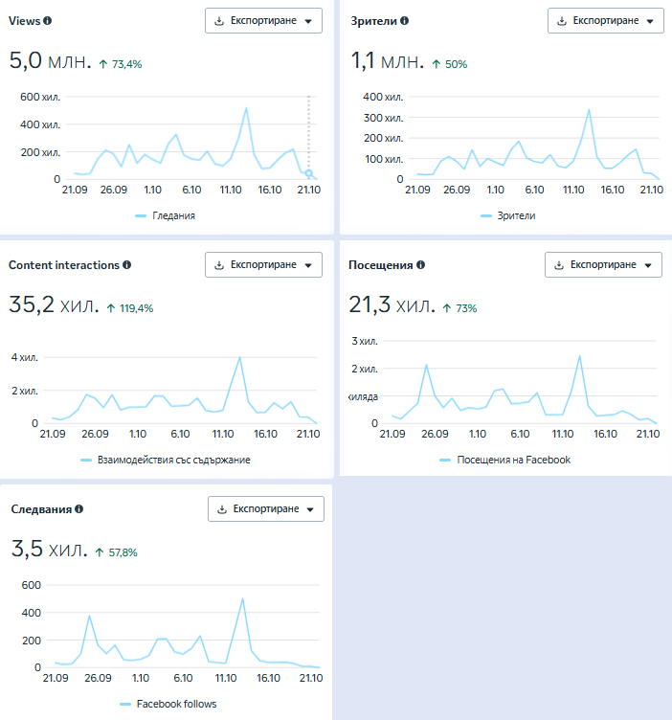Click the 57,8% growth indicator
Screen dimensions: 672x720
117,552
